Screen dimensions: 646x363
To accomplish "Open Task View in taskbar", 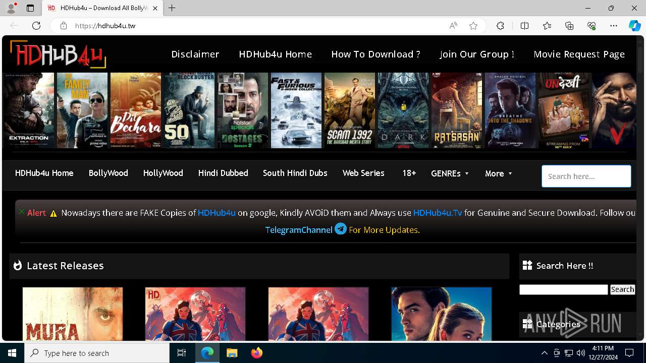I will 182,353.
